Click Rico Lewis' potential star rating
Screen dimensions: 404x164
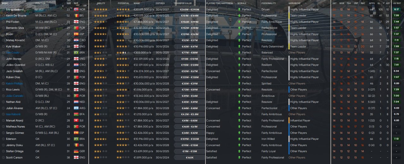point(123,90)
